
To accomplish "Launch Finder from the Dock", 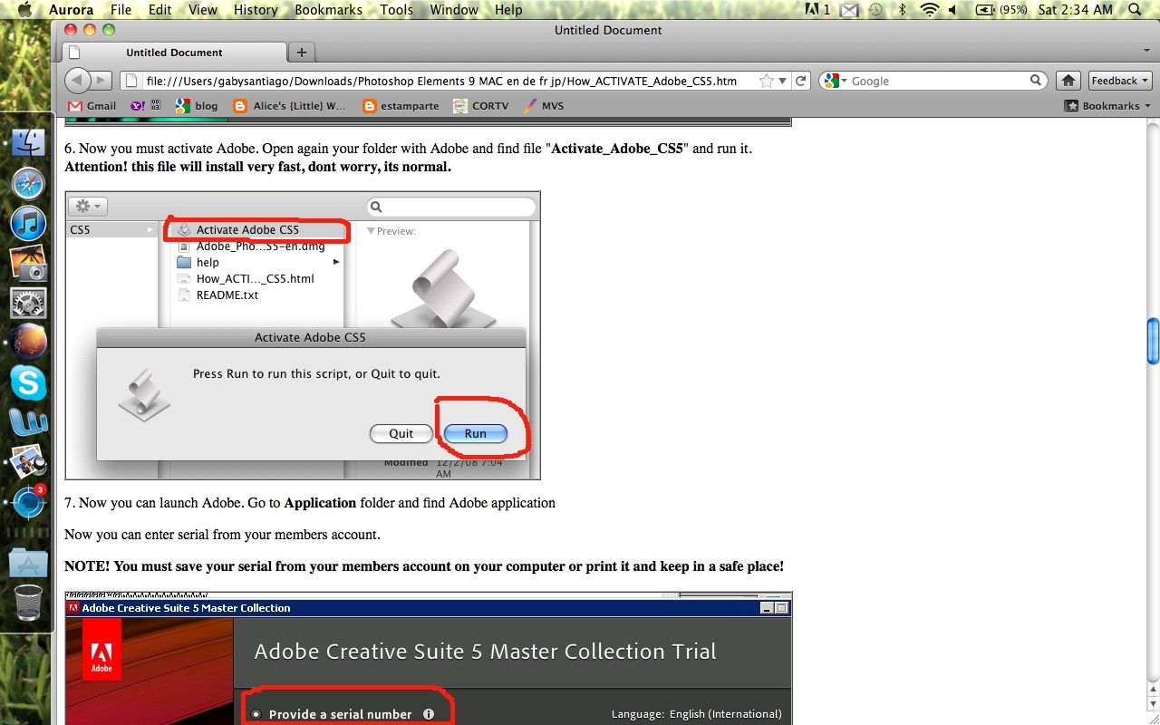I will pyautogui.click(x=28, y=142).
